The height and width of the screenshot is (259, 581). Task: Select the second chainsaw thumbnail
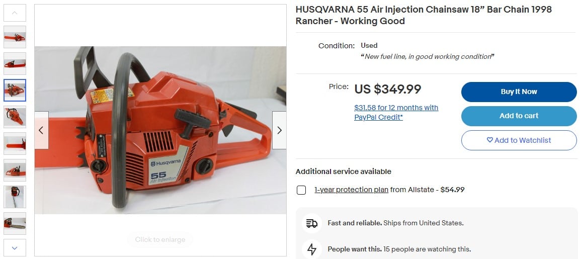[x=15, y=64]
